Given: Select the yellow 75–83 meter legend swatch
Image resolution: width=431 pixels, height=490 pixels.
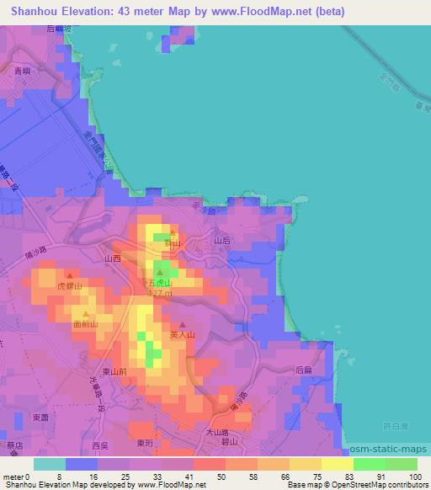Looking at the screenshot, I should [x=338, y=464].
